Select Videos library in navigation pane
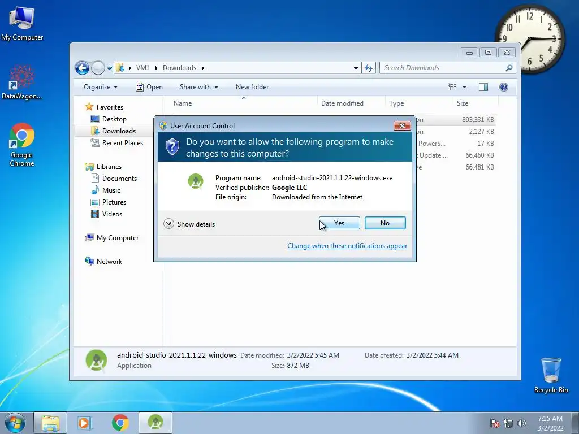The image size is (579, 434). tap(107, 214)
